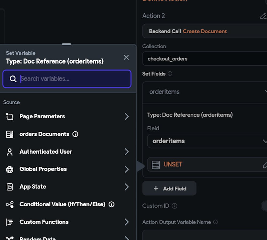Expand the Global Properties chevron
The width and height of the screenshot is (267, 240).
click(x=127, y=169)
